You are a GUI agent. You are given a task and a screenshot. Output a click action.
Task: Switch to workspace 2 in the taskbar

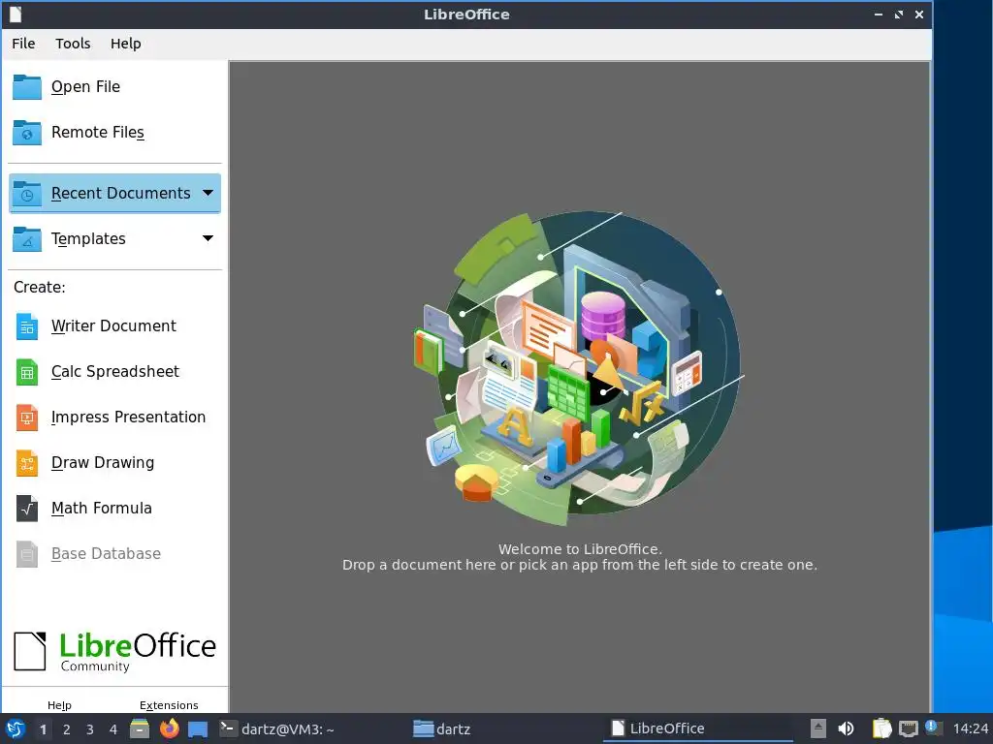click(67, 729)
